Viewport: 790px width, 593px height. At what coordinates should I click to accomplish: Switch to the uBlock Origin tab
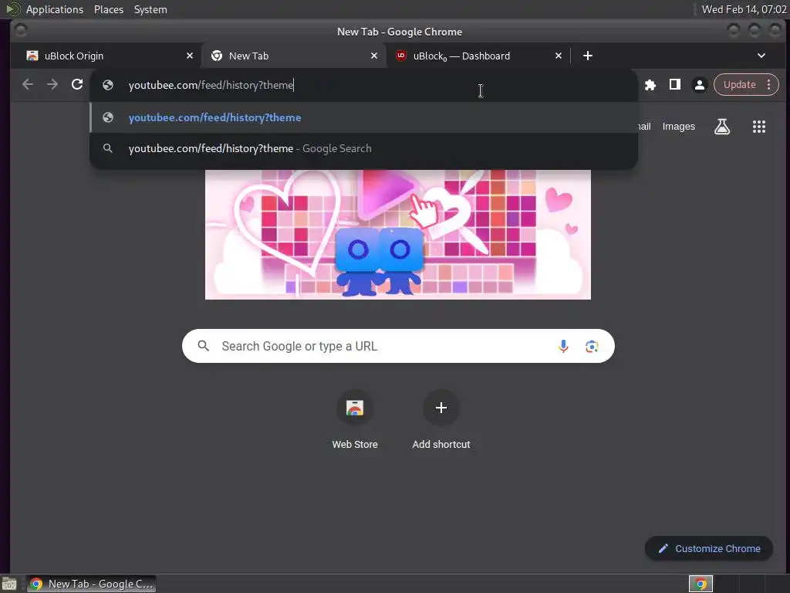(x=107, y=56)
